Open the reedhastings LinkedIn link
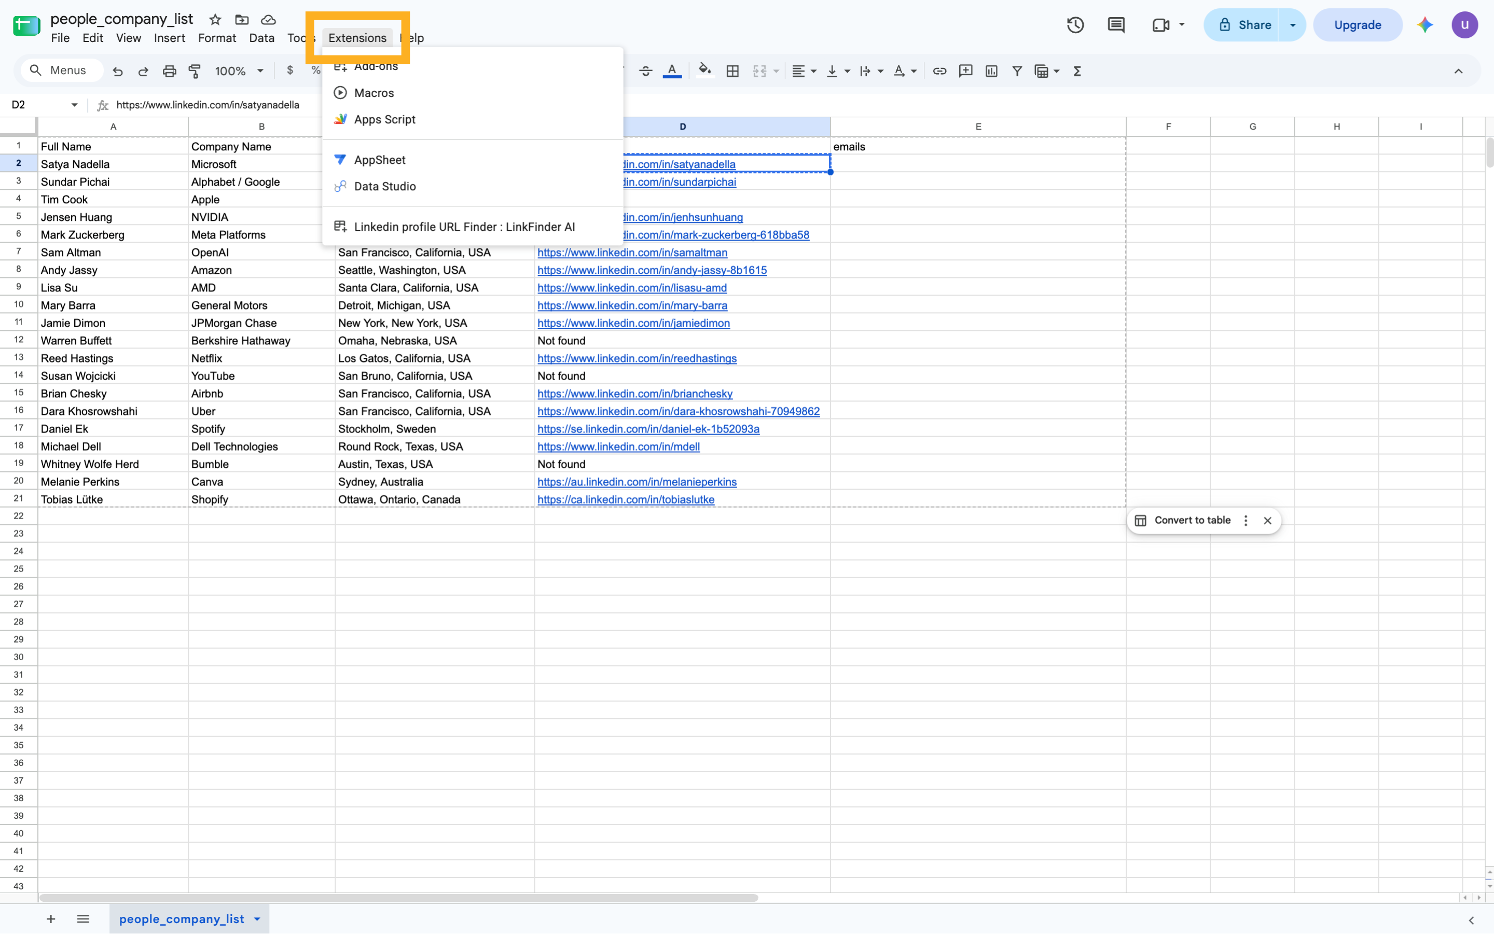 tap(637, 358)
